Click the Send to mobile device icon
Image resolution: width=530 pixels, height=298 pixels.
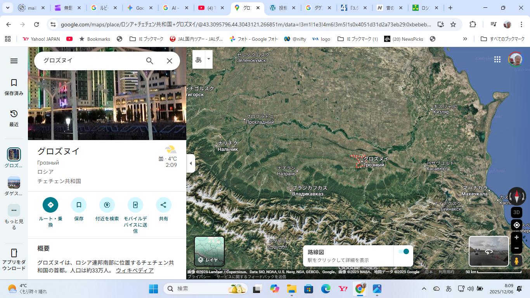pyautogui.click(x=135, y=205)
